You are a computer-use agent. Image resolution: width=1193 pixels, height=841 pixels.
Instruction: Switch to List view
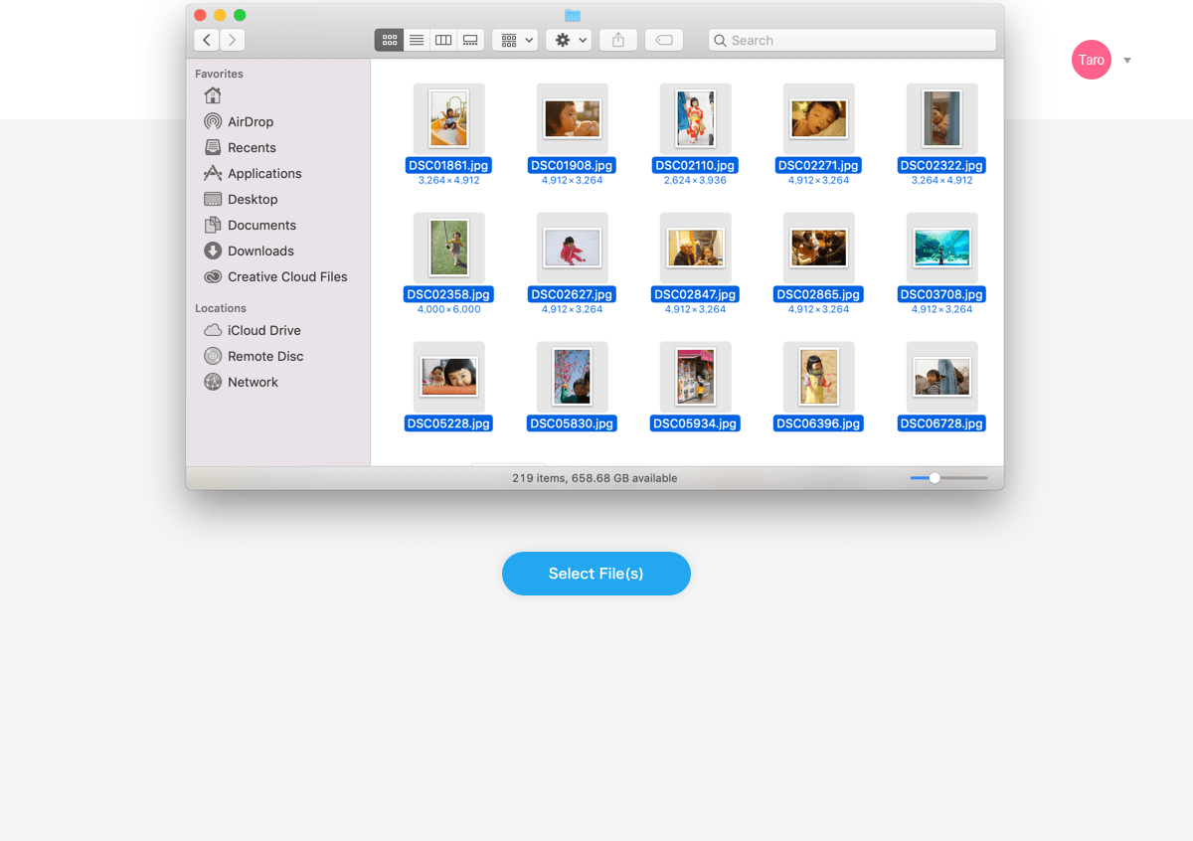point(417,40)
